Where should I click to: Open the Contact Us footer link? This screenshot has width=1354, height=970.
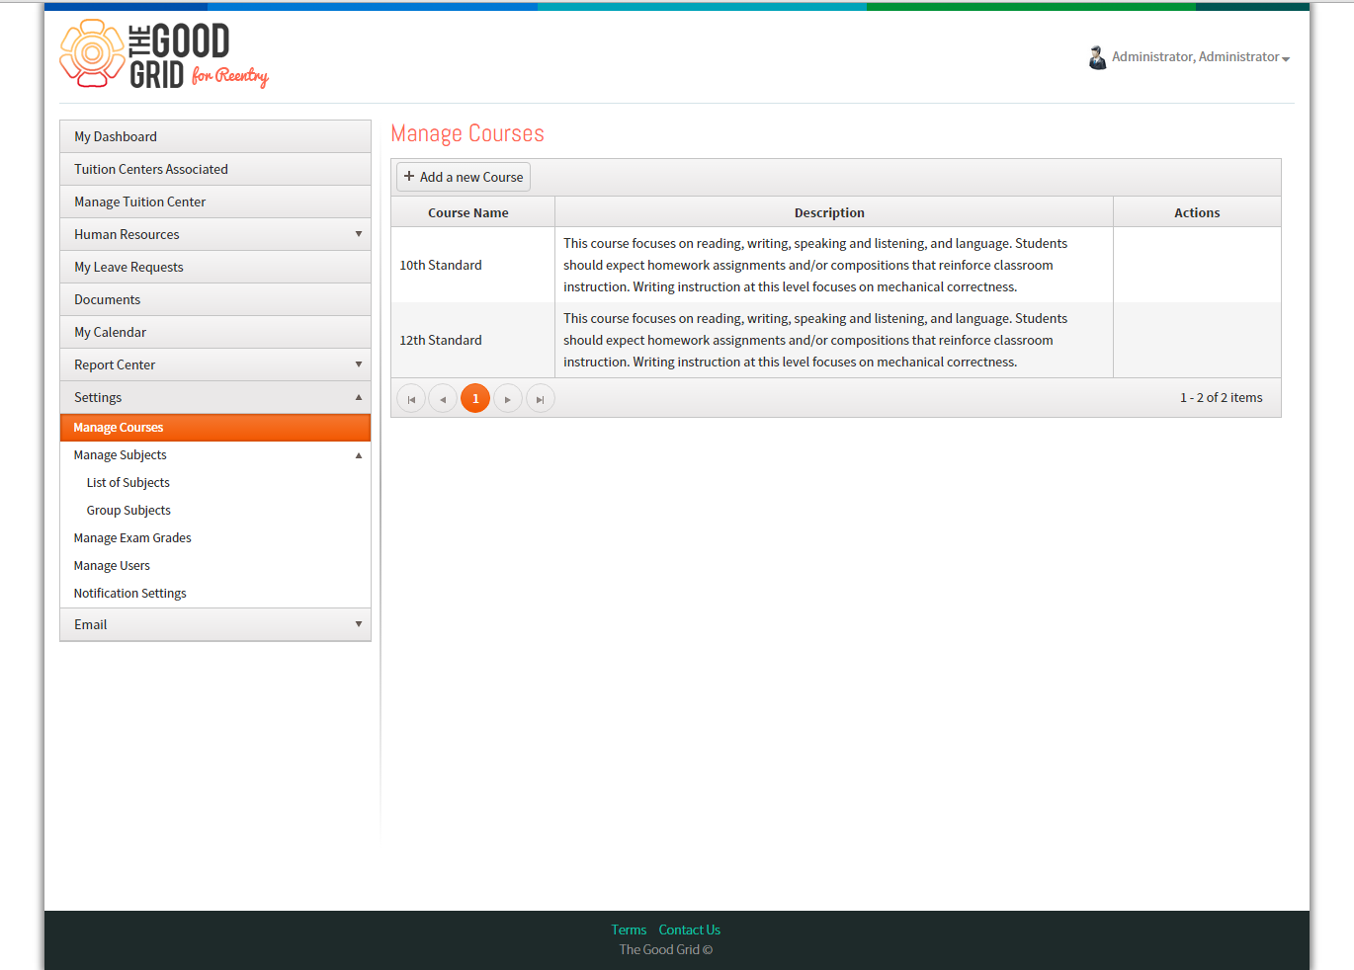[x=690, y=930]
